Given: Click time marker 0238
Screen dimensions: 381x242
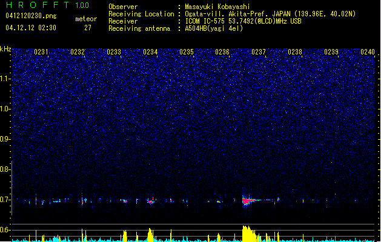Looking at the screenshot, I should [x=295, y=52].
